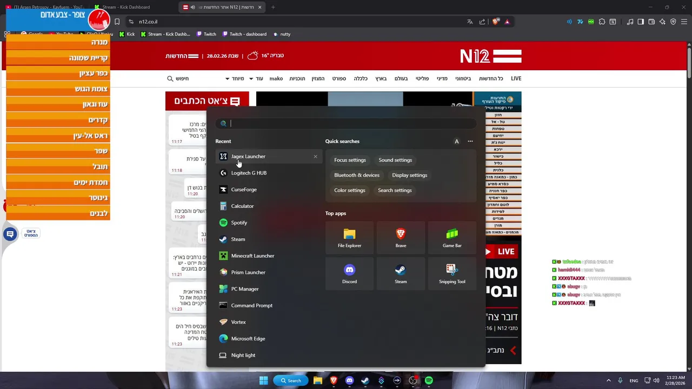The image size is (692, 389).
Task: Open Vortex from the Recent list
Action: click(x=269, y=322)
